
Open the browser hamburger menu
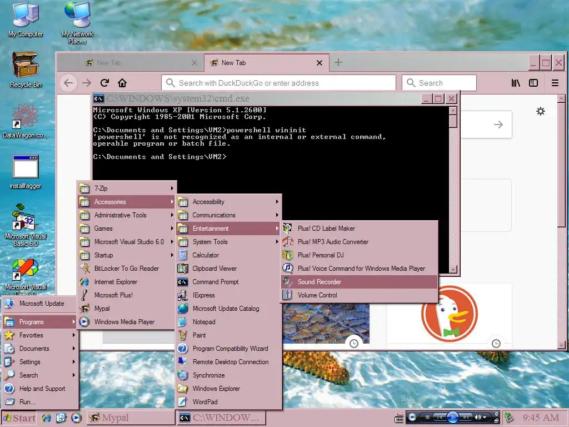tap(555, 83)
